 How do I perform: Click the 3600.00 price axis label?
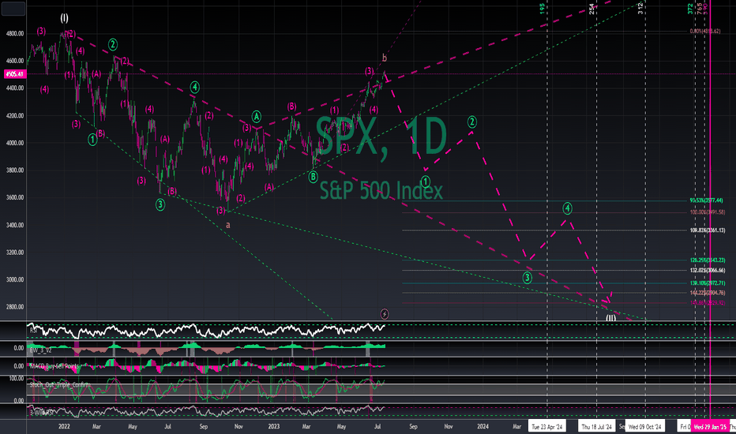15,197
